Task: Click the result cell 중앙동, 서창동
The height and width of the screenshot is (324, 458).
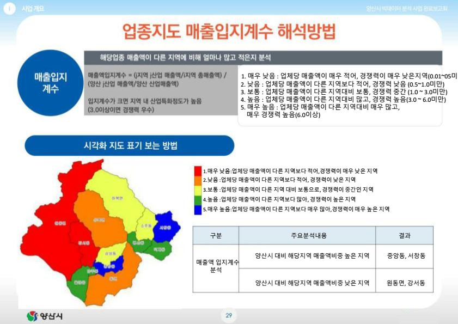Action: click(405, 256)
